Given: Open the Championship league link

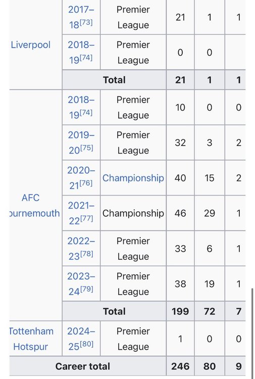Looking at the screenshot, I should pyautogui.click(x=133, y=178).
